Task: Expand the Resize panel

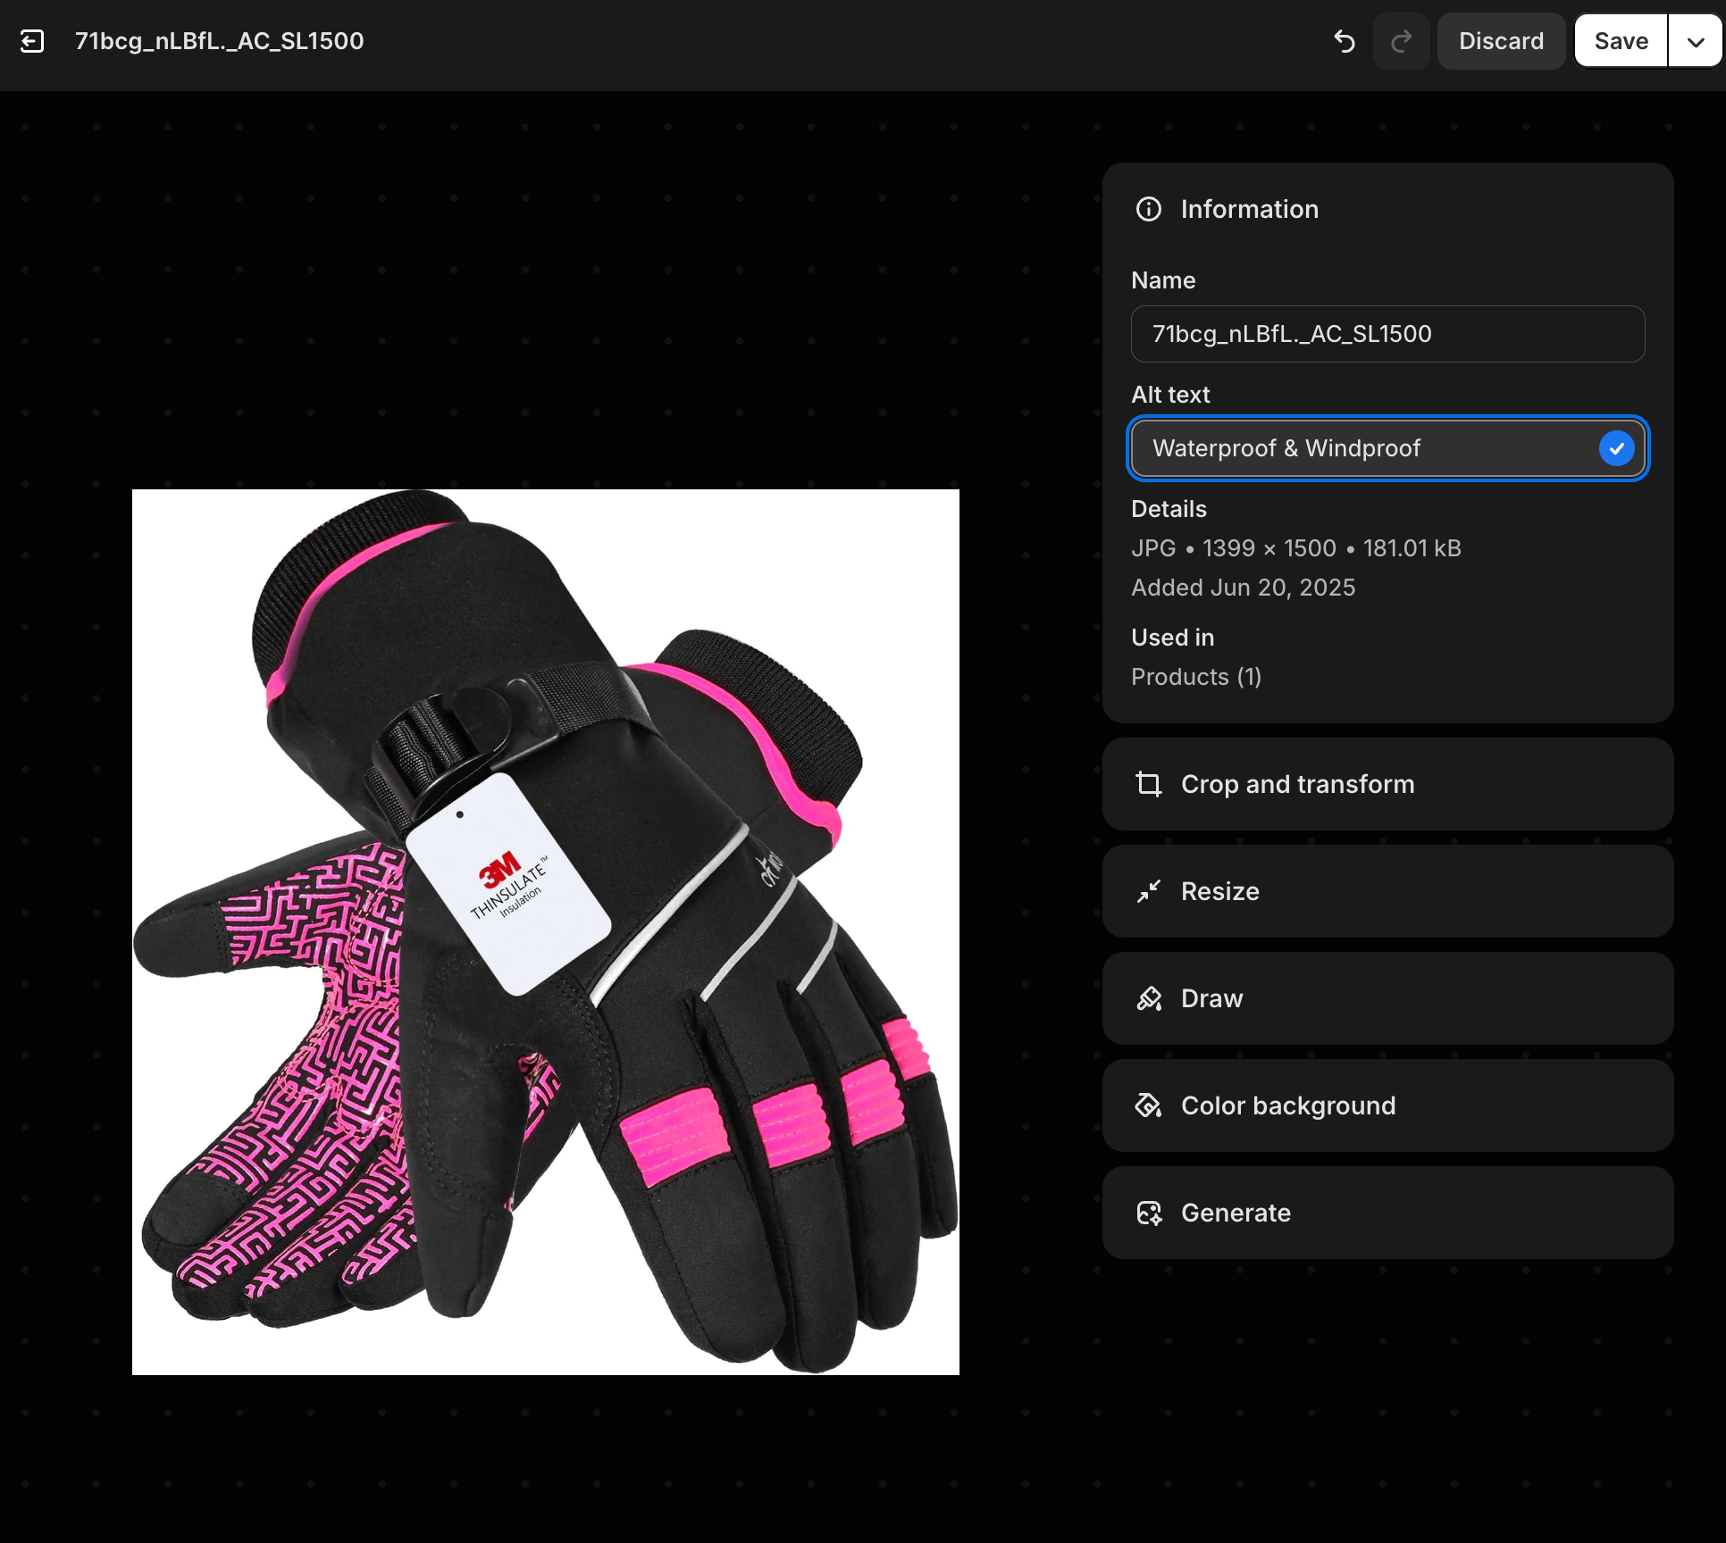Action: (x=1387, y=891)
